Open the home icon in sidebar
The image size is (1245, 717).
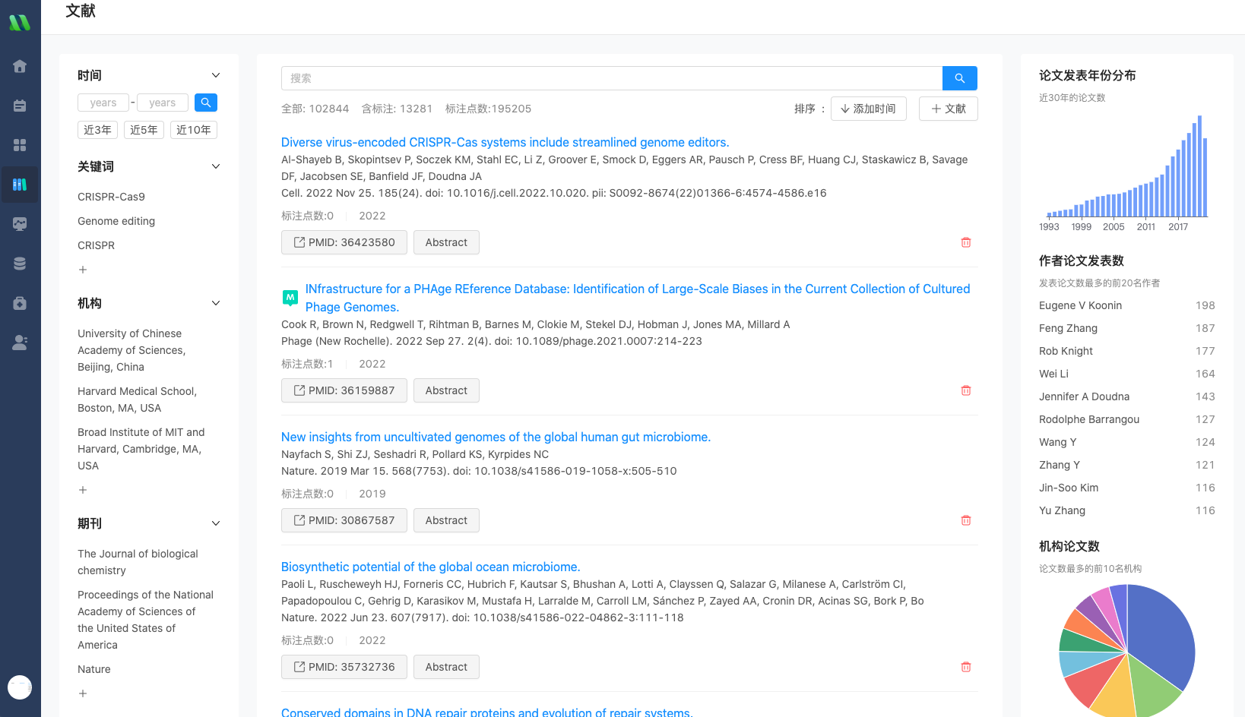pyautogui.click(x=20, y=66)
